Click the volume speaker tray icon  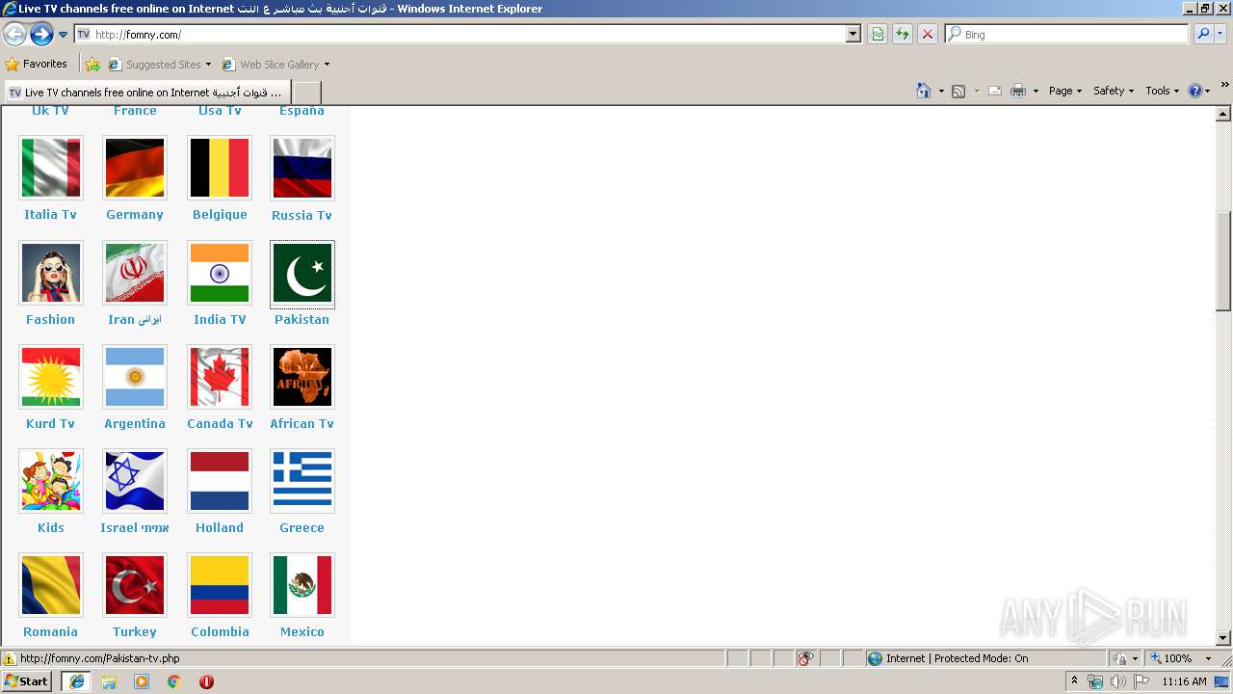tap(1118, 681)
